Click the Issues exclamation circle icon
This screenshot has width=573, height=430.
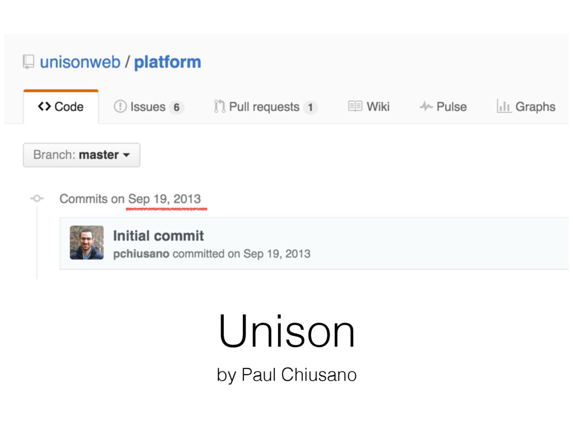[x=120, y=106]
